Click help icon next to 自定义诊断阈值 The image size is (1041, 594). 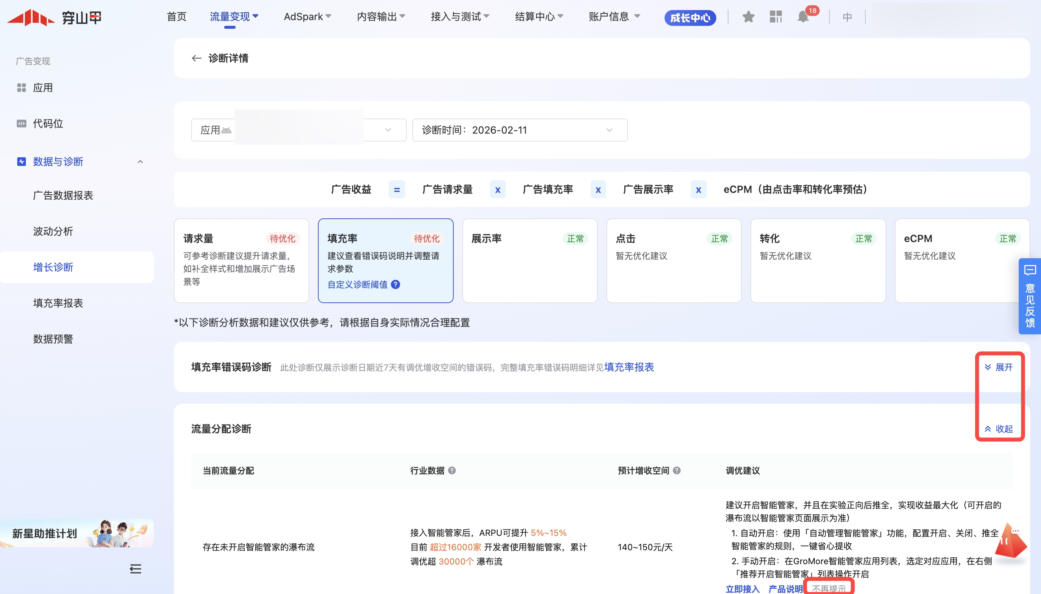[395, 284]
